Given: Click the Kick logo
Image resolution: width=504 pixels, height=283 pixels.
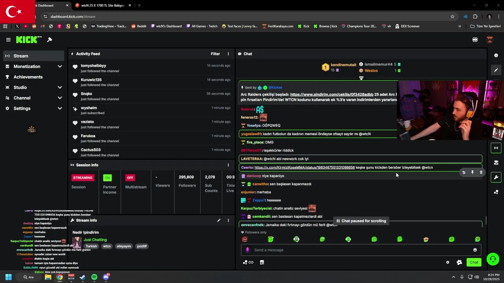Looking at the screenshot, I should coord(29,40).
